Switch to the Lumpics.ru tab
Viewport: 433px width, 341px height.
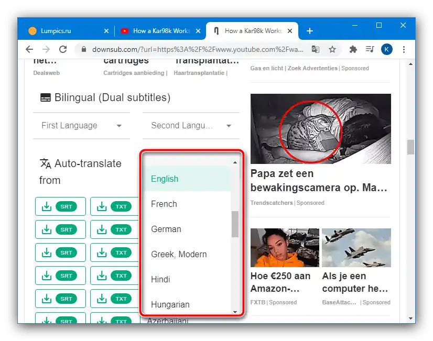[66, 31]
